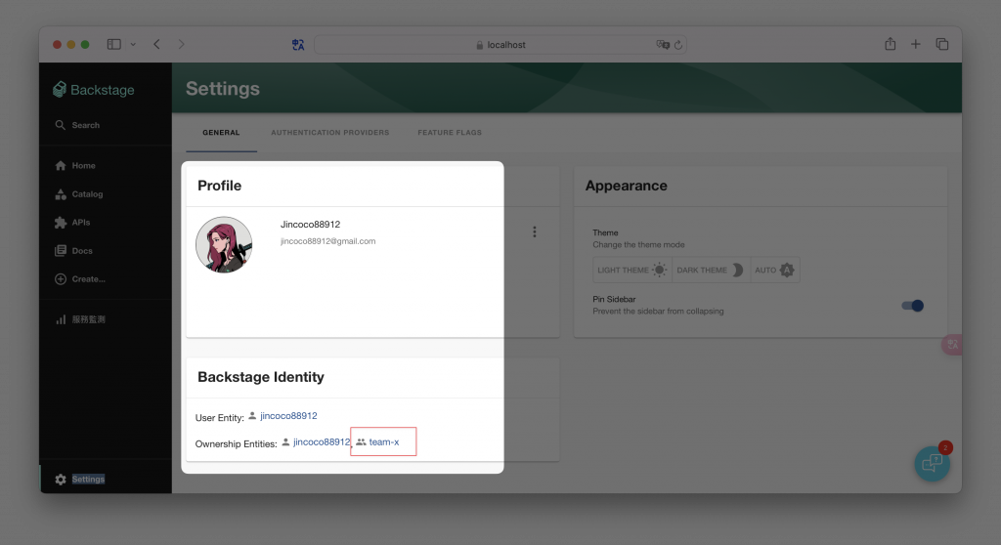The image size is (1001, 545).
Task: Click the profile avatar picture
Action: pos(224,244)
